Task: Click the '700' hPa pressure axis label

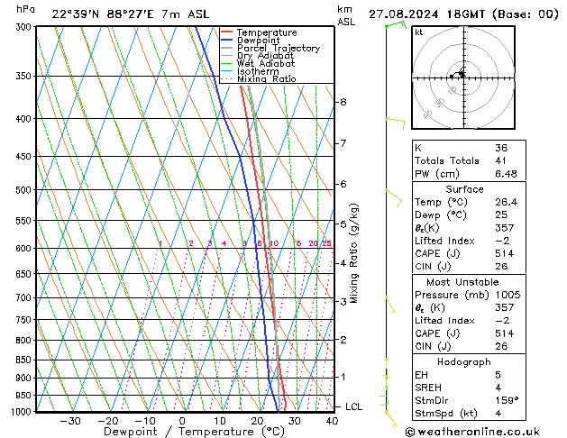Action: tap(25, 298)
